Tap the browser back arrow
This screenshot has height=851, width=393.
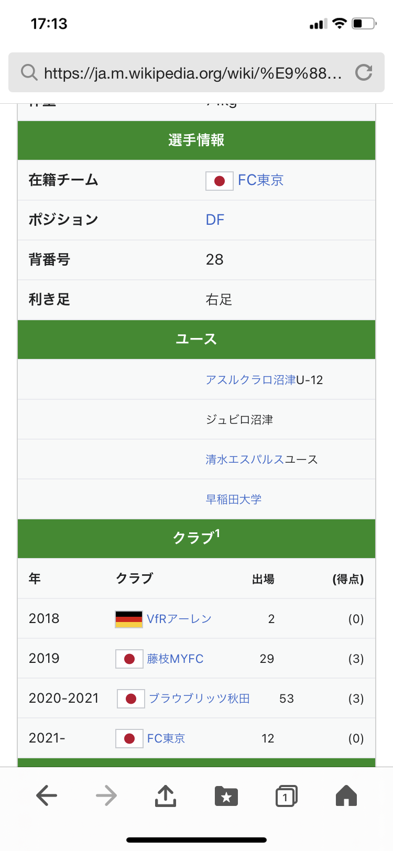(47, 797)
